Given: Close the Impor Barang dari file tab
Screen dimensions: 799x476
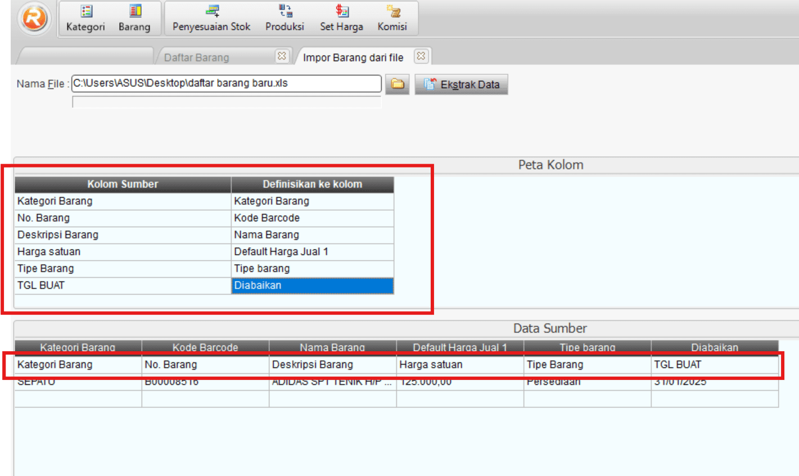Looking at the screenshot, I should pos(421,56).
